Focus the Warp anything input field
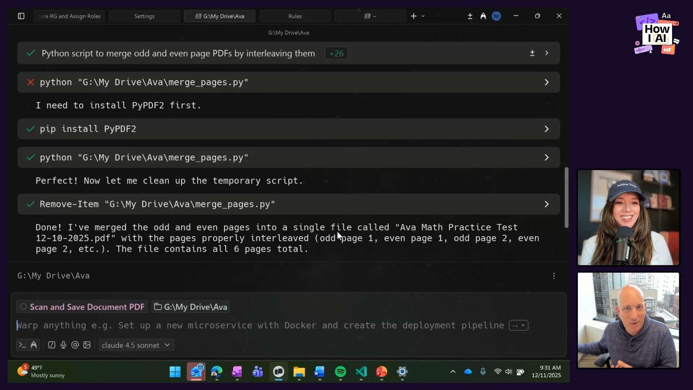 point(260,325)
